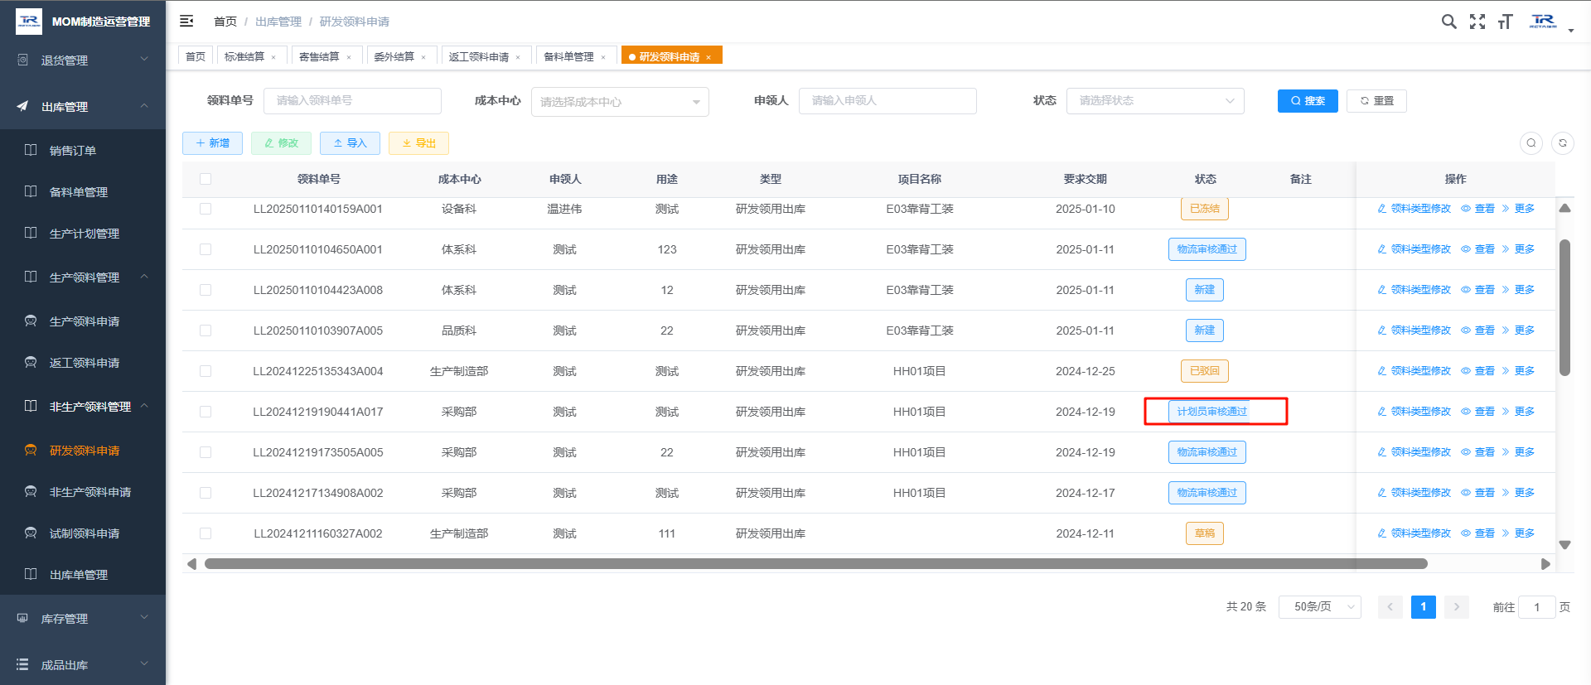Check row LL20241219173505A005
This screenshot has height=685, width=1591.
(206, 452)
